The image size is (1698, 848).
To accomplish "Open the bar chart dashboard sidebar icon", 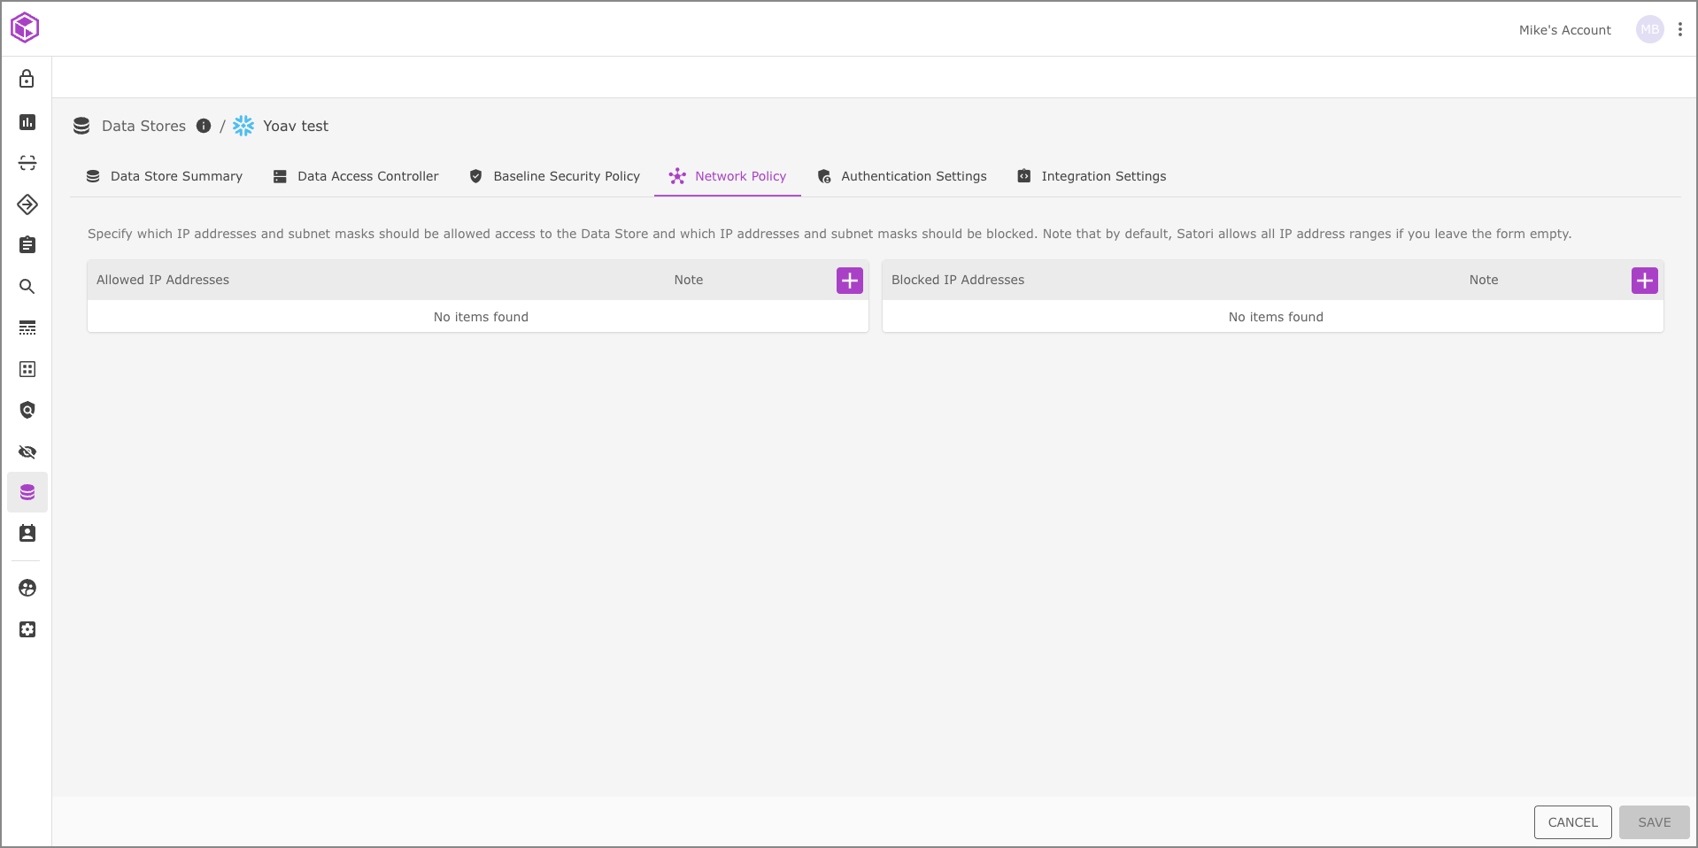I will coord(27,122).
